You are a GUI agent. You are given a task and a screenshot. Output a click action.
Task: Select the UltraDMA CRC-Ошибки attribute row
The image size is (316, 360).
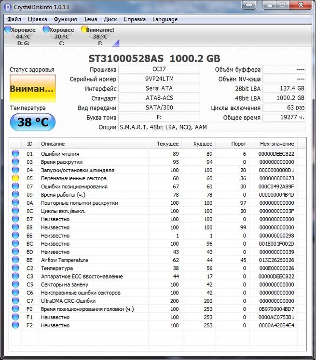(158, 301)
